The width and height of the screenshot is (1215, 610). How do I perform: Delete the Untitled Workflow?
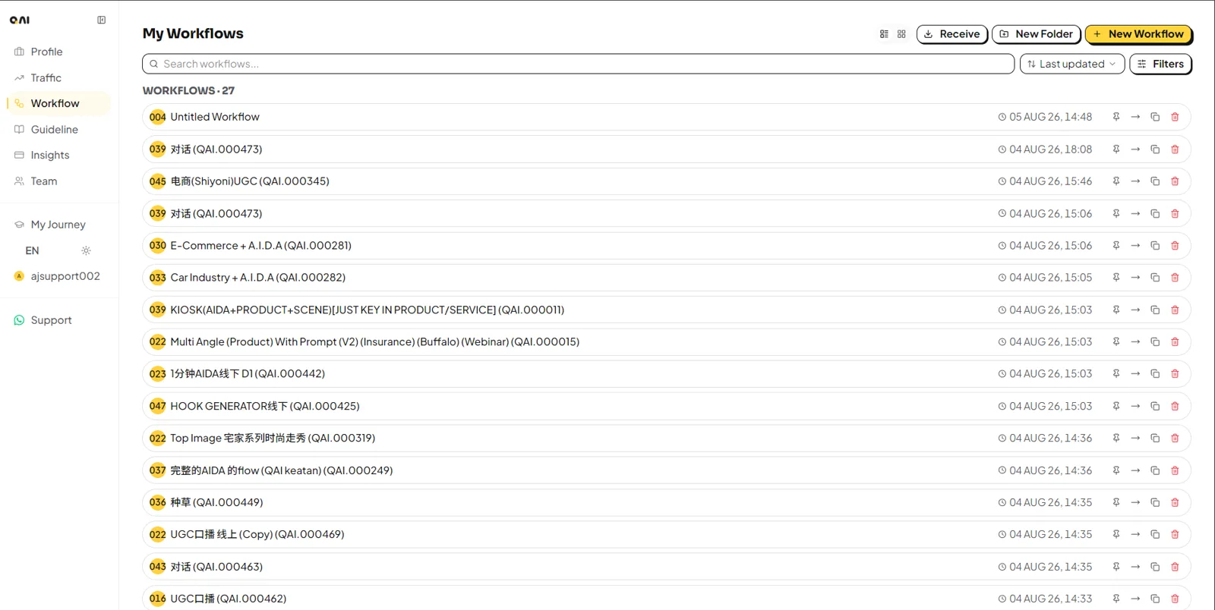[x=1175, y=117]
